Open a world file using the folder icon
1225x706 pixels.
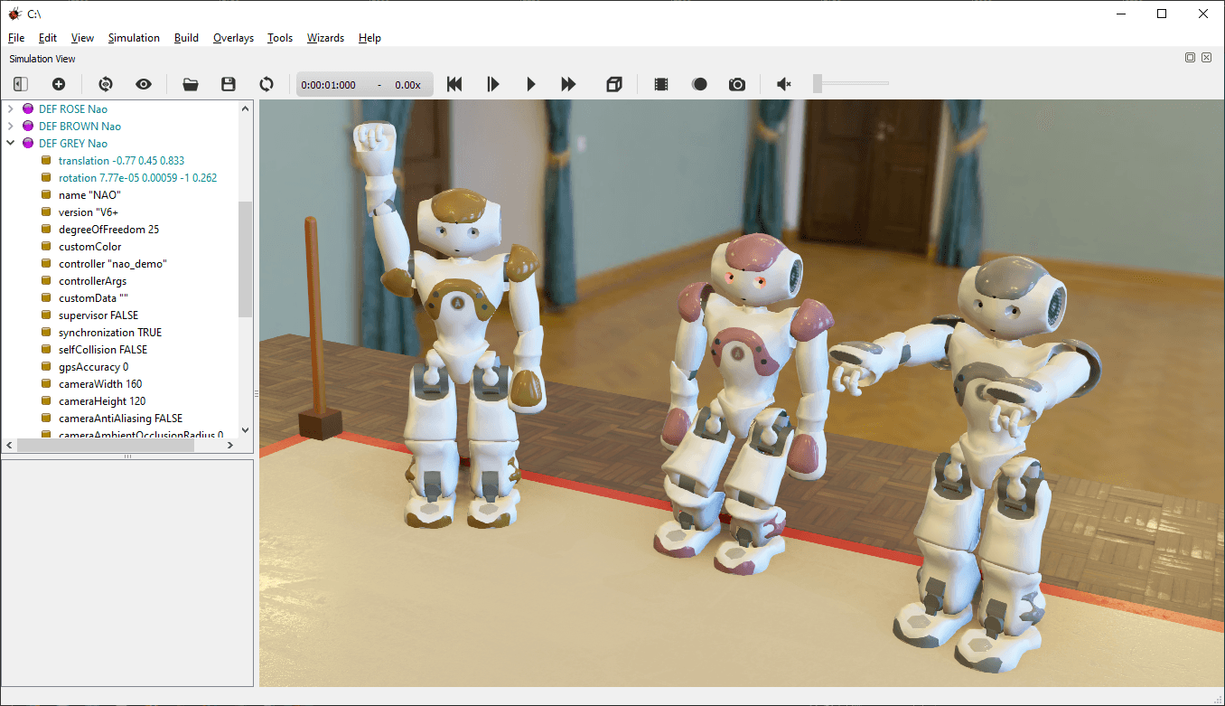(x=191, y=84)
